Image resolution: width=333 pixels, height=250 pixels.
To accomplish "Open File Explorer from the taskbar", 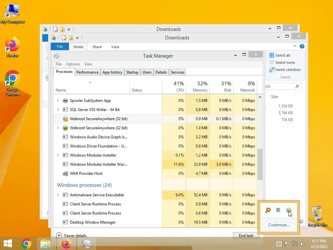I will pos(46,243).
